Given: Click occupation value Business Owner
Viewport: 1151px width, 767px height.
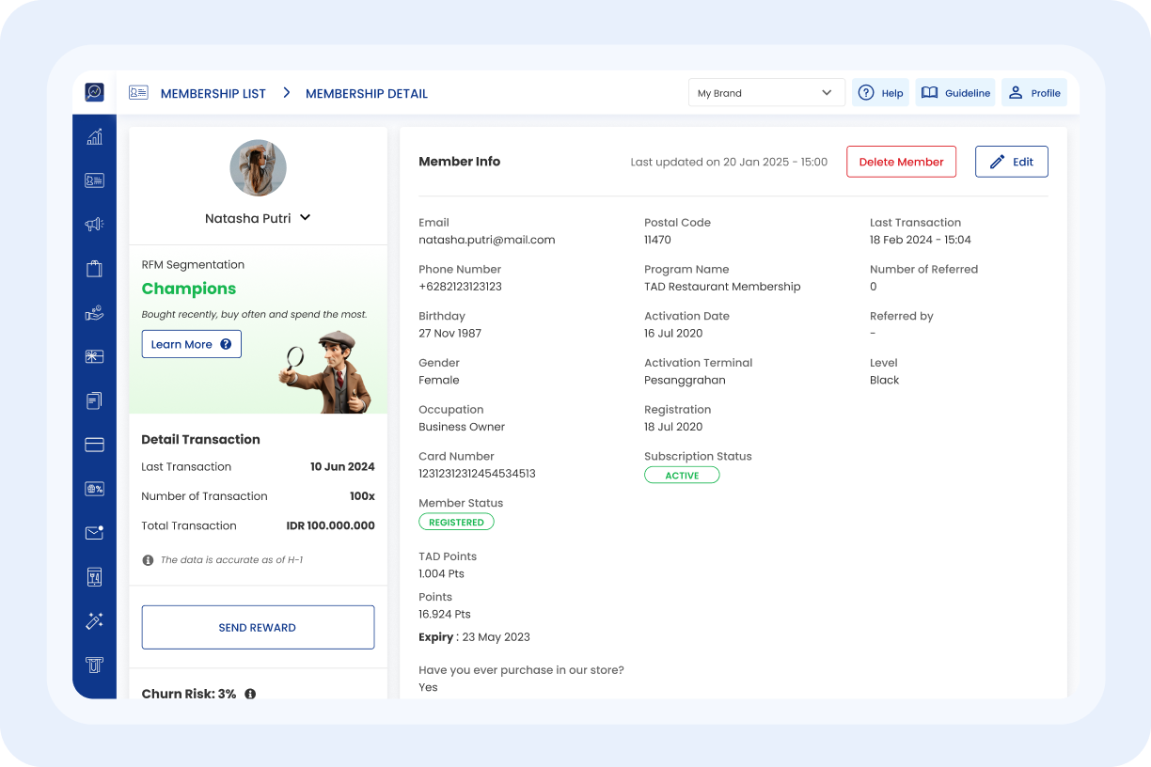Looking at the screenshot, I should pyautogui.click(x=462, y=427).
